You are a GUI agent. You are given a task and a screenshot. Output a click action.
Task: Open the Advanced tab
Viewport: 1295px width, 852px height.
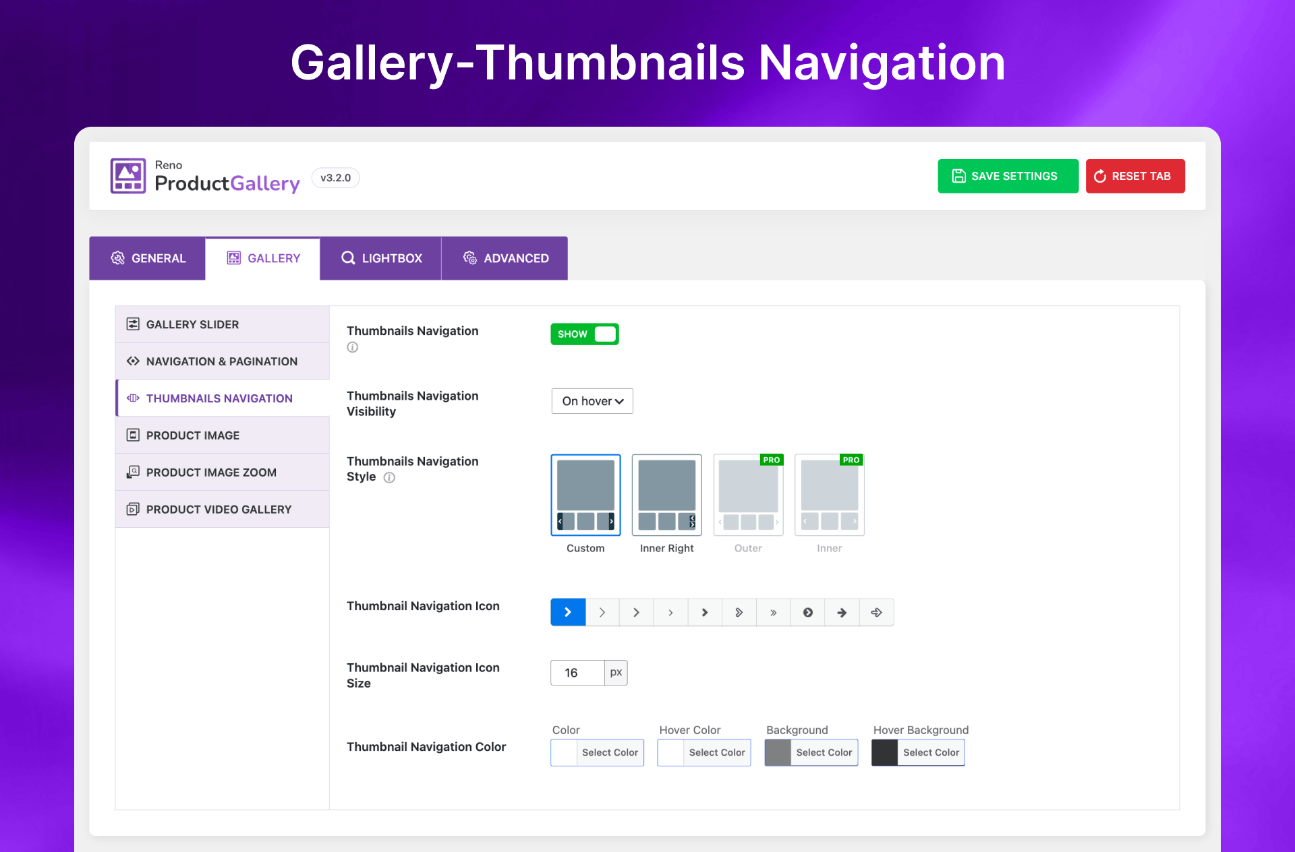point(505,258)
